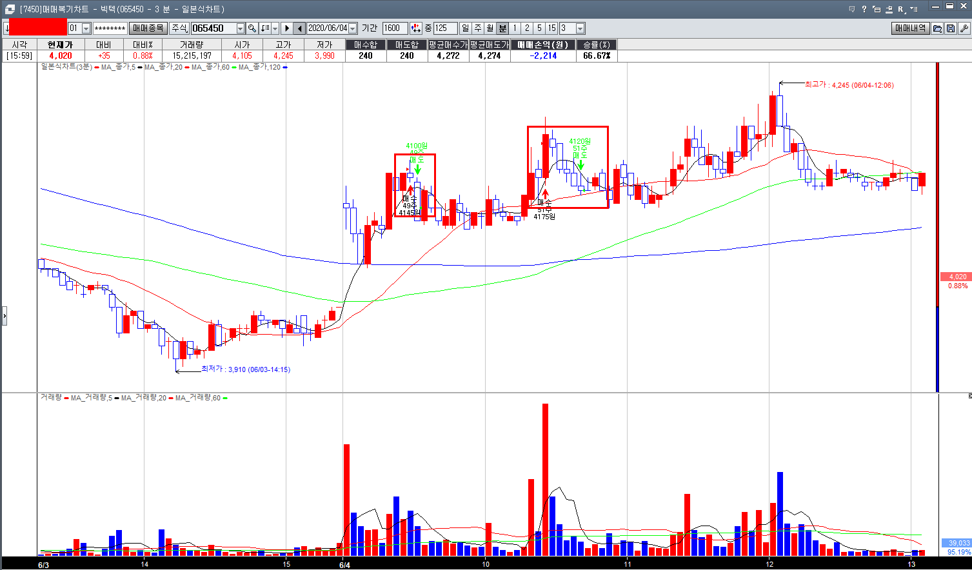
Task: Click the list sort toolbar icon
Action: click(265, 28)
